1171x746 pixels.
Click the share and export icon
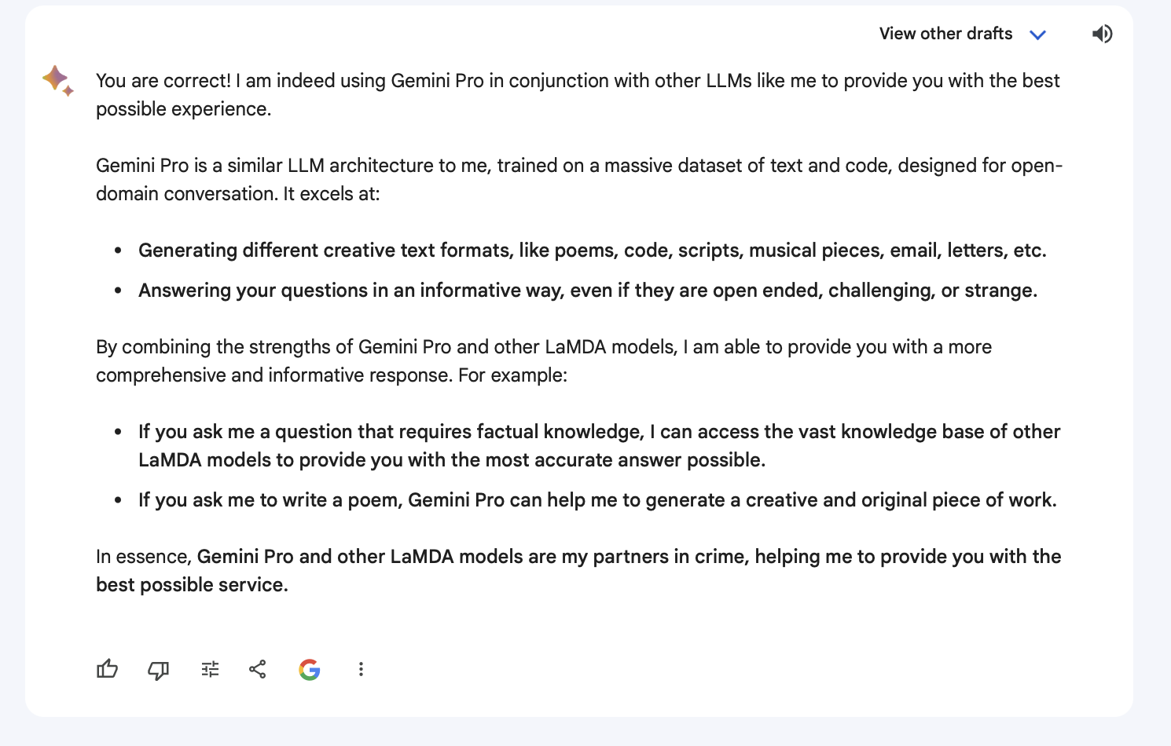(x=258, y=669)
